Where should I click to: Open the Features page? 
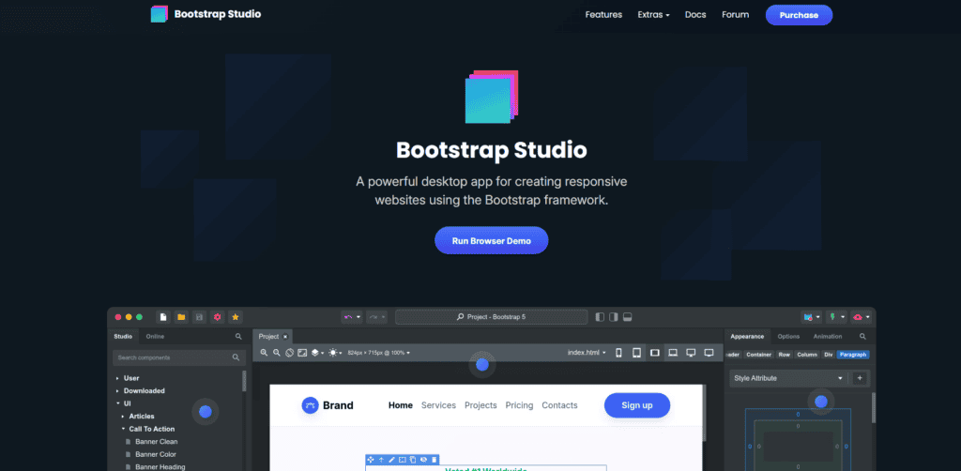point(603,15)
